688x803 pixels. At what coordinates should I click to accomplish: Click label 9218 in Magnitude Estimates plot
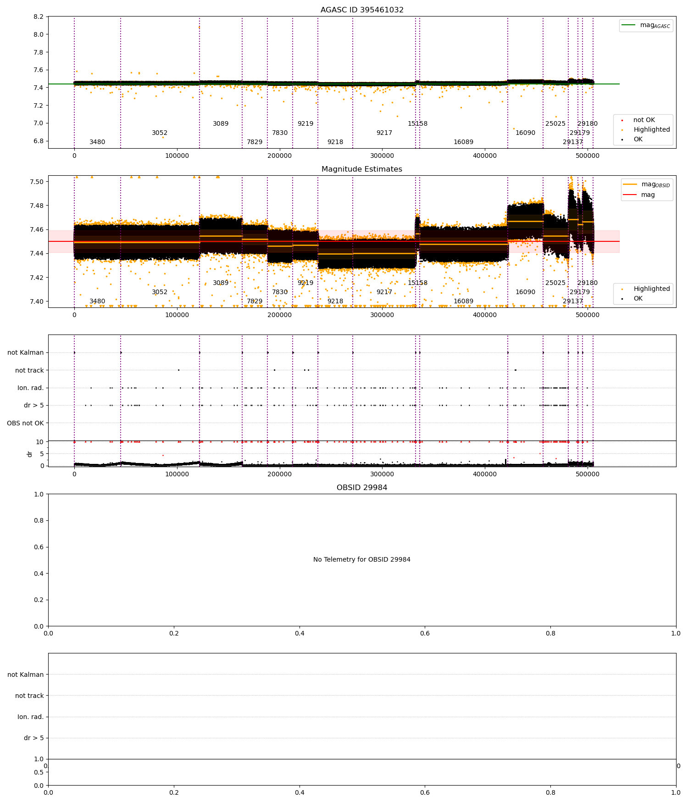click(335, 301)
